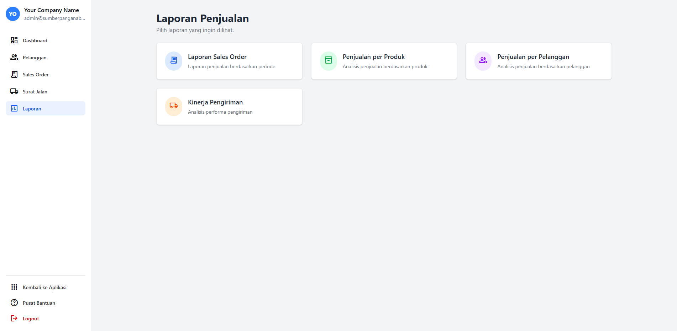Click the Sales Order receipt icon in the sidebar

pos(14,74)
